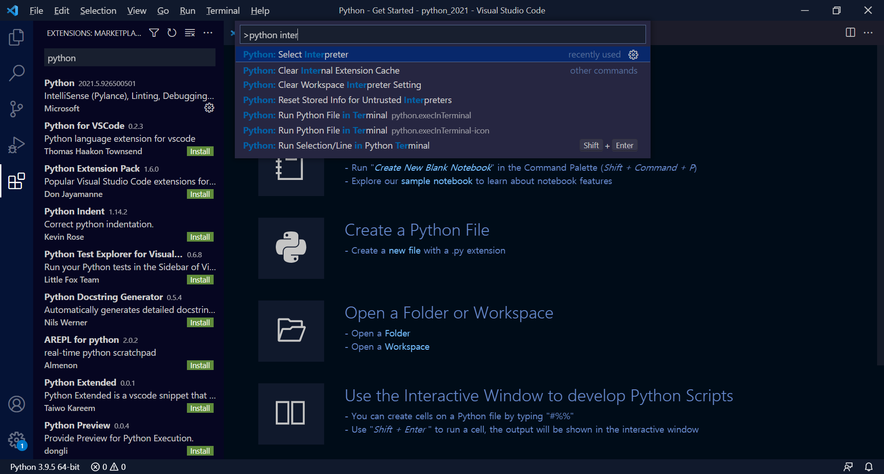Click the new file link
The height and width of the screenshot is (474, 884).
click(x=404, y=251)
